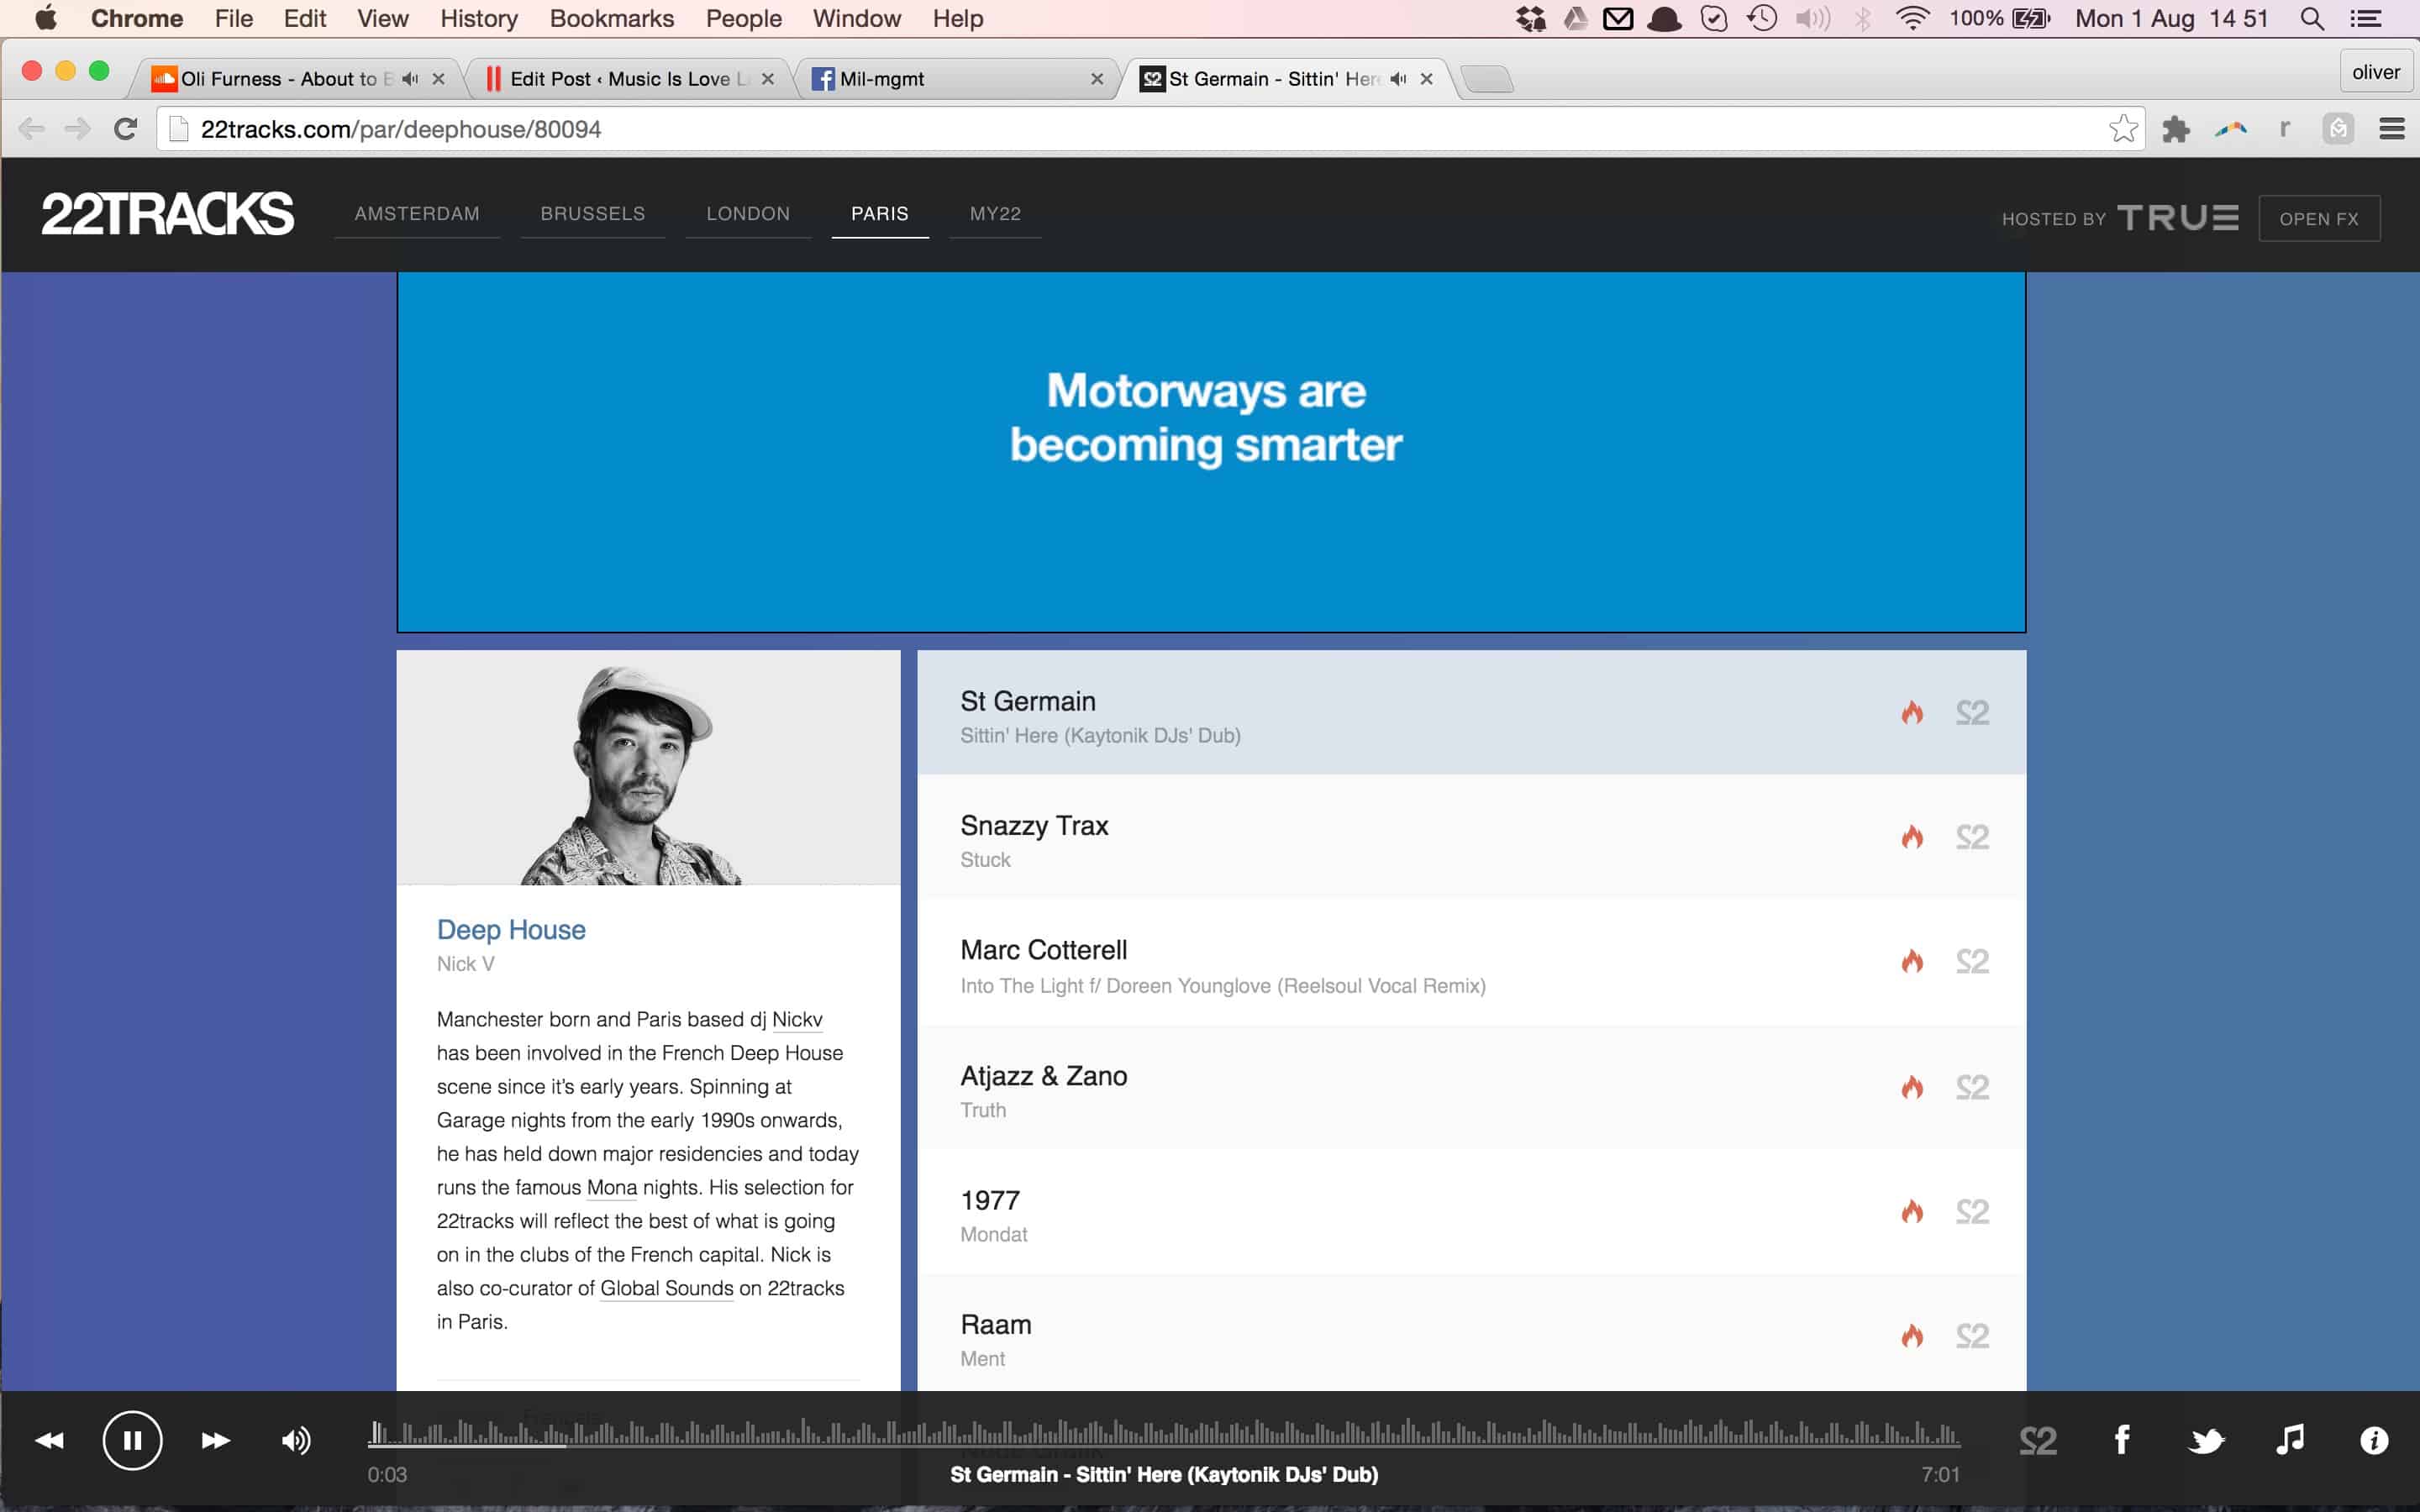Pause the currently playing track

point(132,1440)
